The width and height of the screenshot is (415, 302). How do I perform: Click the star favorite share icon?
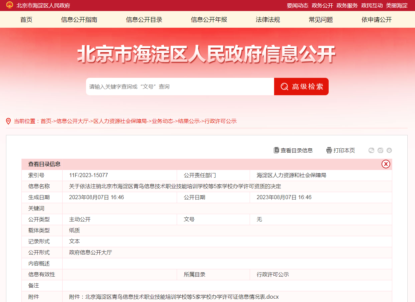click(389, 150)
